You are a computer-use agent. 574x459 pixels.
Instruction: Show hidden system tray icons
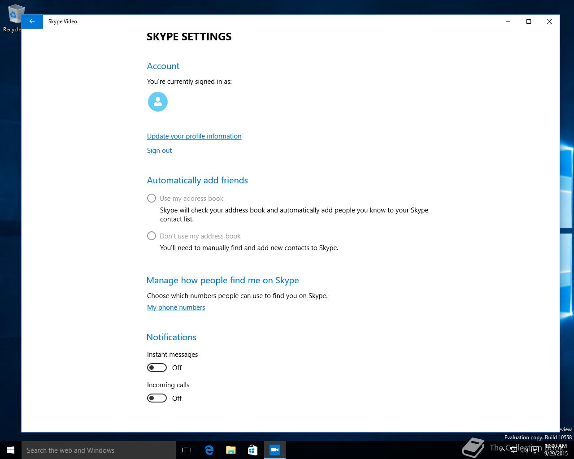pos(503,450)
